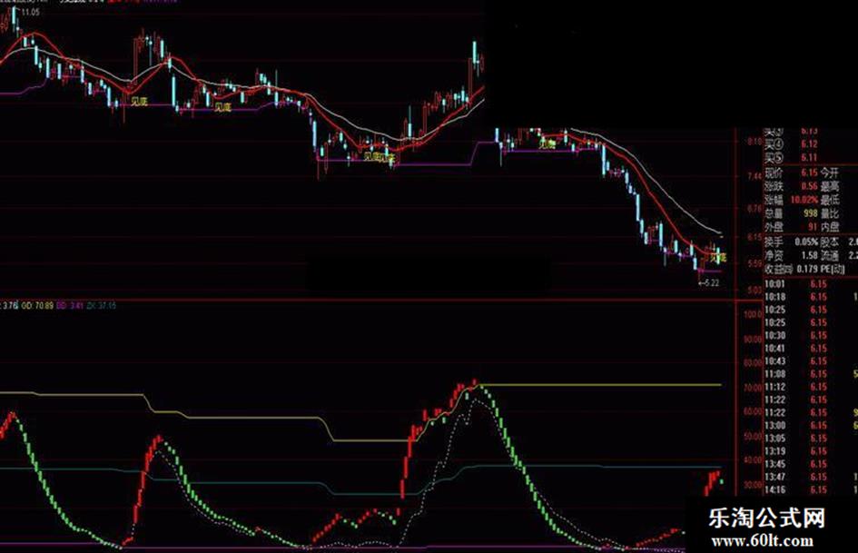The height and width of the screenshot is (553, 858).
Task: Select the 10:43 trade tick row
Action: (811, 361)
